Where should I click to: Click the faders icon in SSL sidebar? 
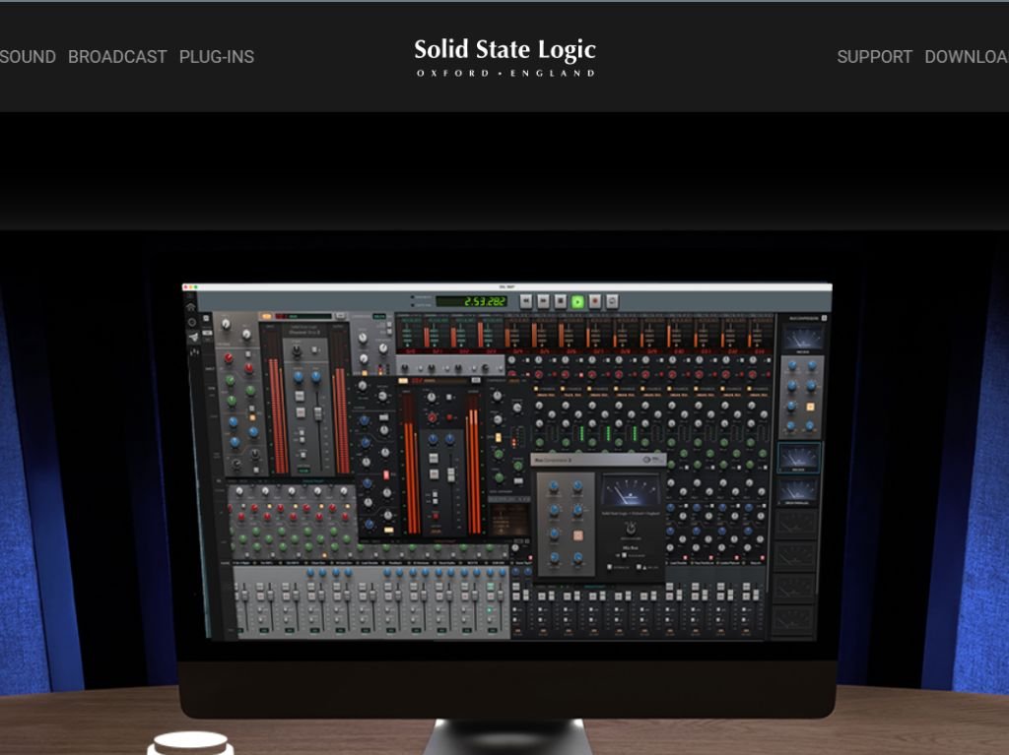point(194,351)
